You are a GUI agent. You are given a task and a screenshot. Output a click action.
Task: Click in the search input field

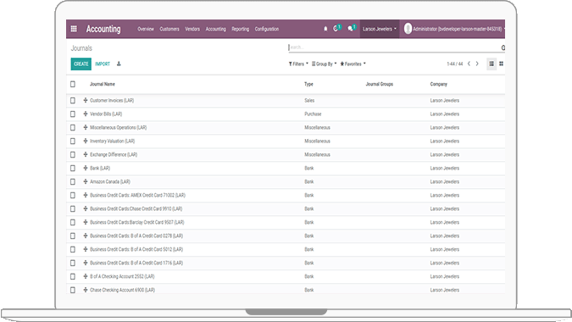[394, 47]
